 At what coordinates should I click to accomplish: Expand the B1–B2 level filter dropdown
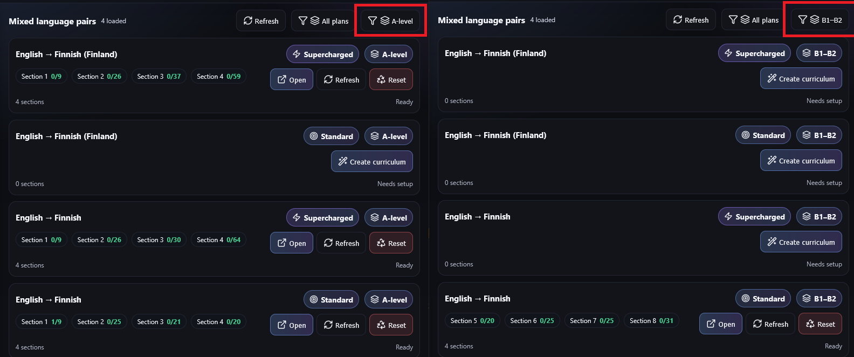coord(820,20)
